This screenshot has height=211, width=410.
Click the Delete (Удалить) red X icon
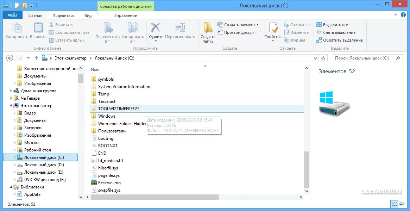click(x=156, y=27)
